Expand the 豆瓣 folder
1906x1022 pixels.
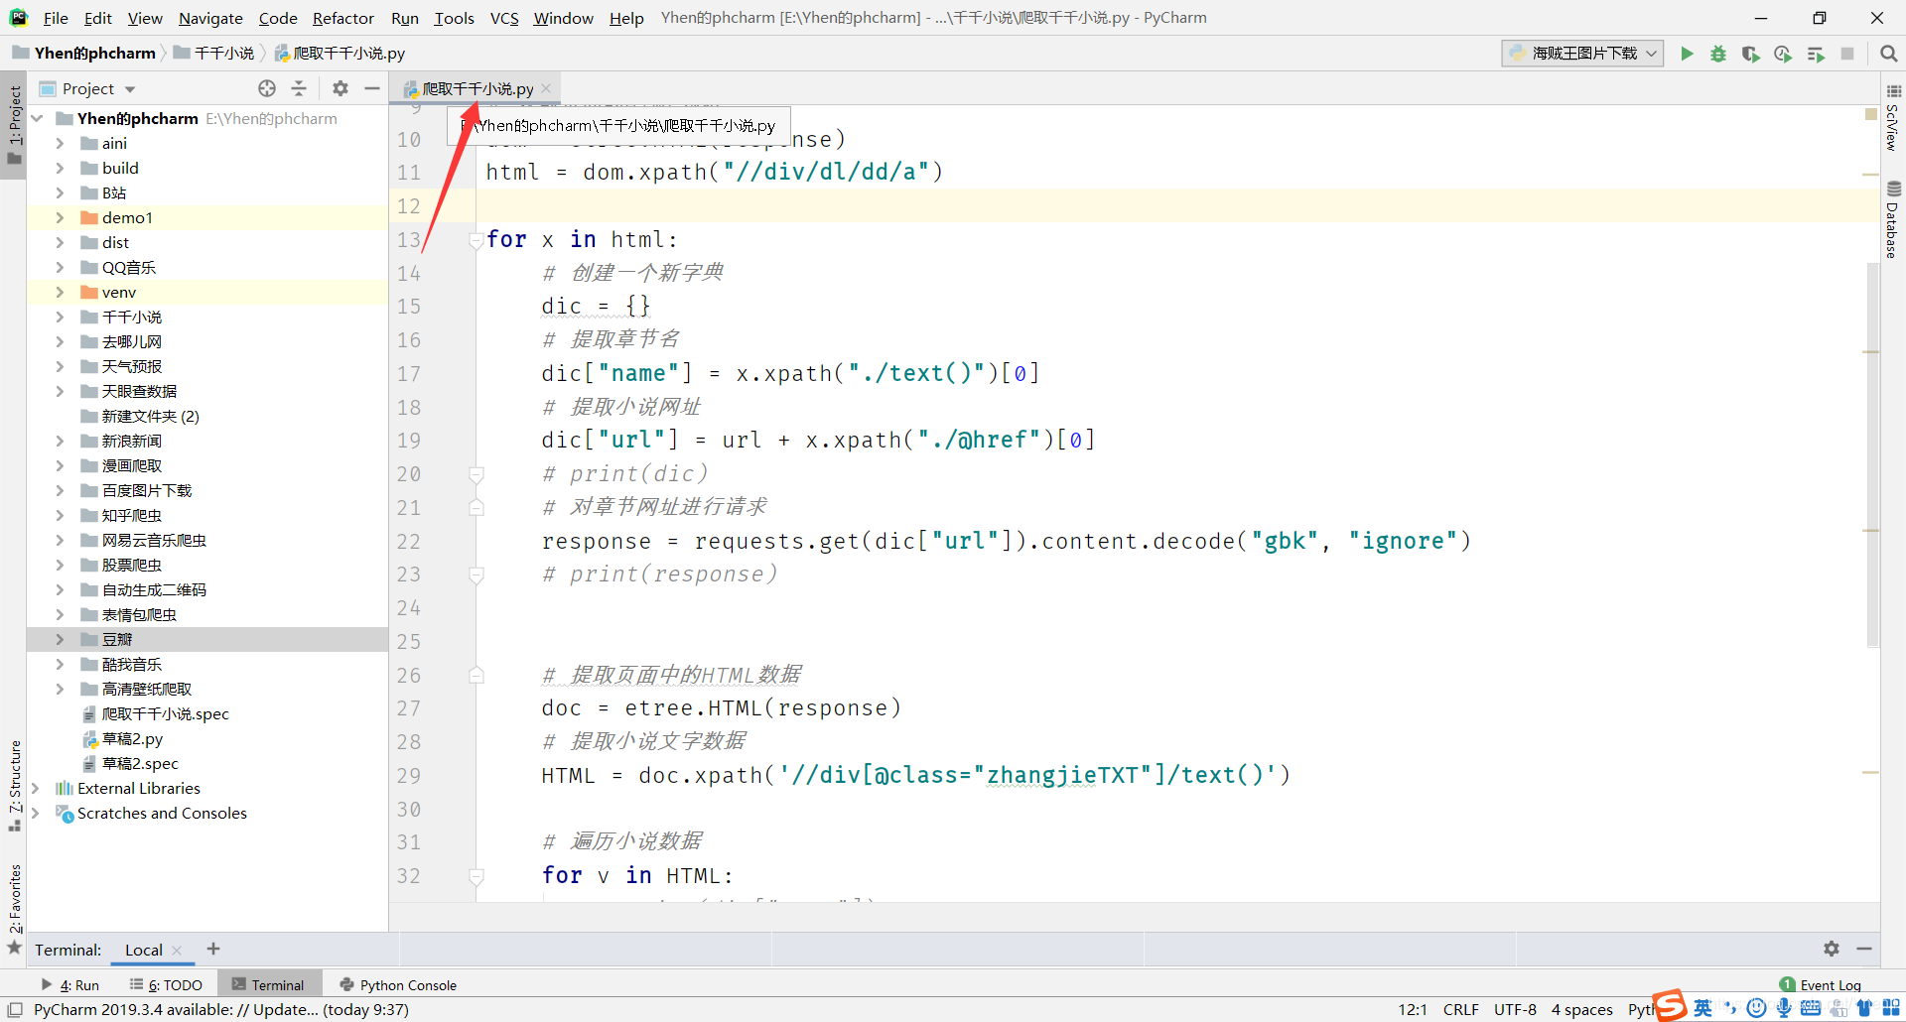tap(60, 639)
